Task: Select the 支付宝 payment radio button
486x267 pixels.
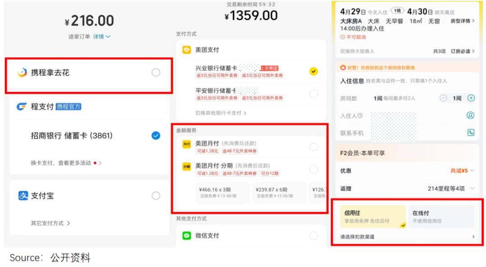Action: tap(156, 196)
